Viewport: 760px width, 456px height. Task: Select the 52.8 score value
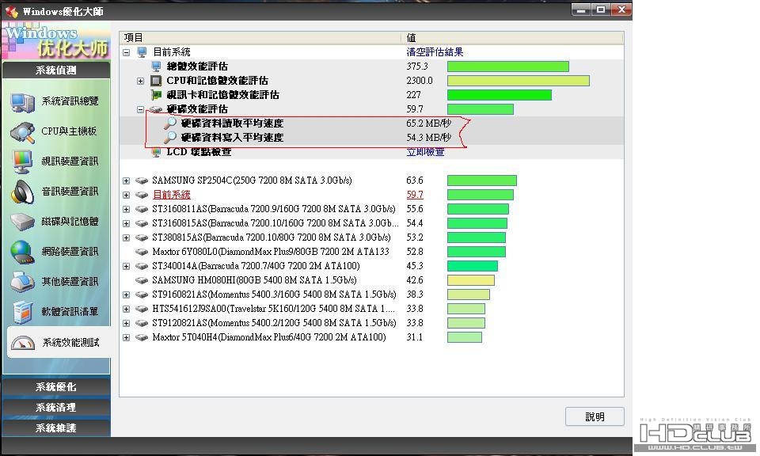tap(415, 252)
